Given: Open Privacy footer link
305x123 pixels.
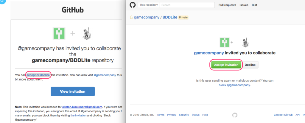Looking at the screenshot, I should click(x=172, y=115).
